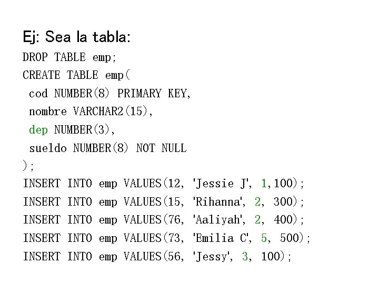379x284 pixels.
Task: Click the name 'Aaliyah' in insert
Action: pos(217,220)
